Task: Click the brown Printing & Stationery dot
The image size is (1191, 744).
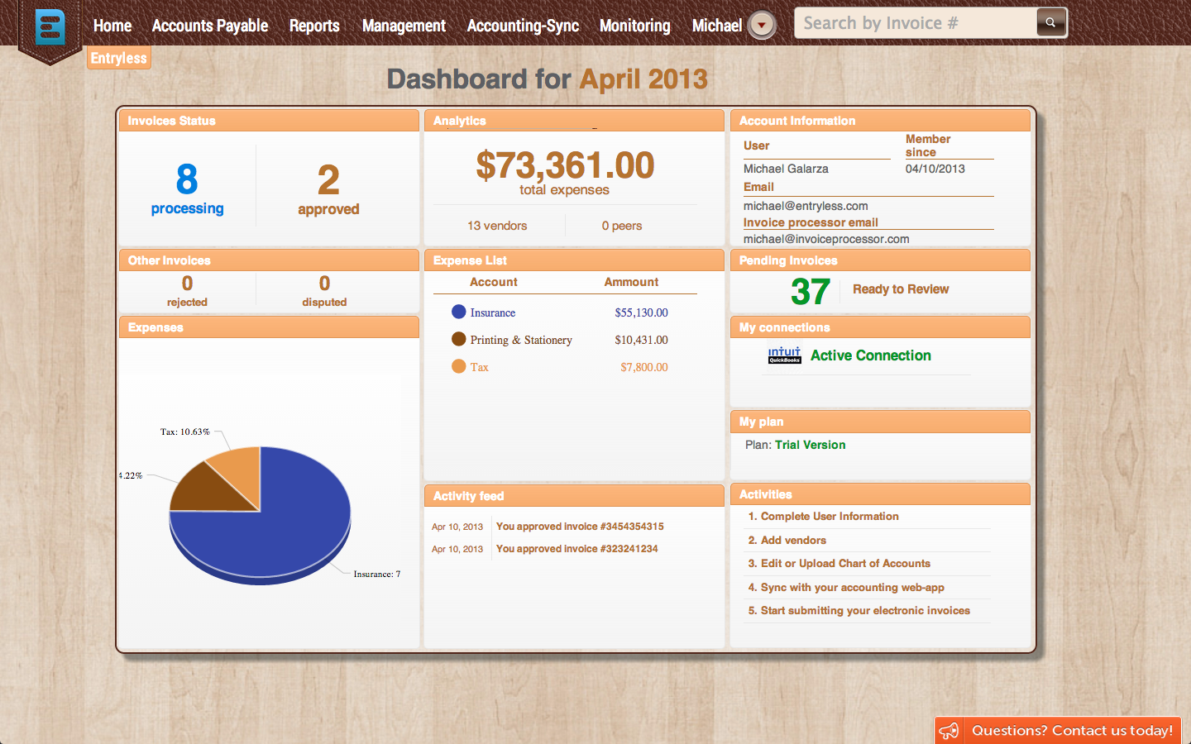Action: tap(459, 339)
